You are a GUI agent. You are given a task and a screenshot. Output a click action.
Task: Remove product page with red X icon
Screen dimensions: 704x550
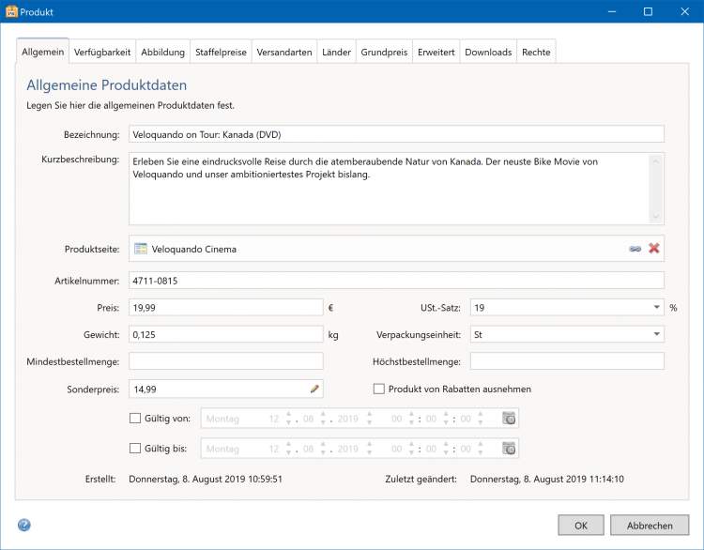654,249
